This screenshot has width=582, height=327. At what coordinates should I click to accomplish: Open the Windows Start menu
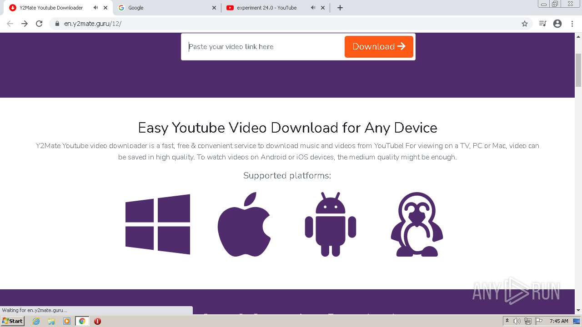point(12,321)
